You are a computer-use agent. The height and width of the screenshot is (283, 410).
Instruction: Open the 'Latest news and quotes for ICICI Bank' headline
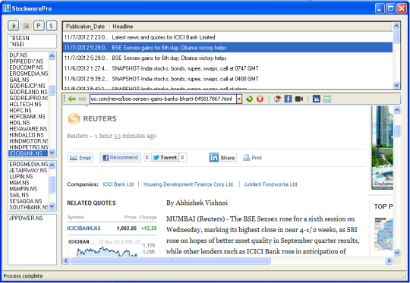click(x=228, y=37)
